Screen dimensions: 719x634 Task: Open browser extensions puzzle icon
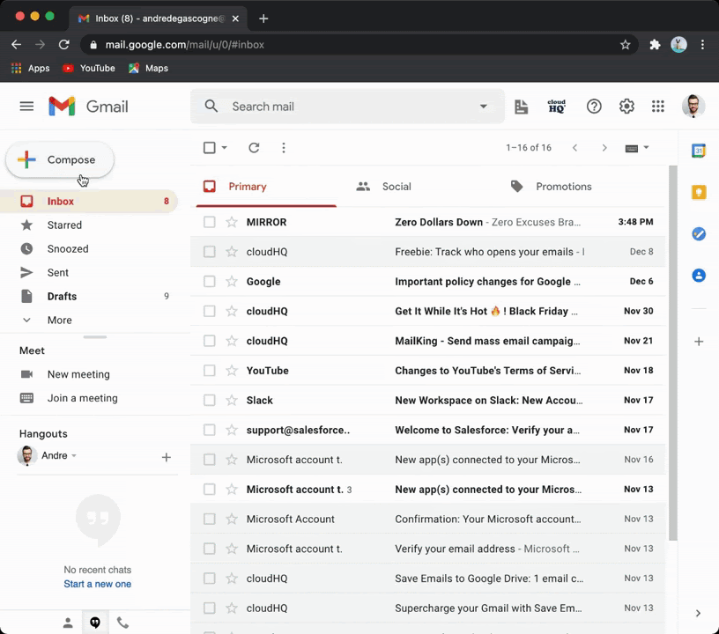pyautogui.click(x=655, y=44)
